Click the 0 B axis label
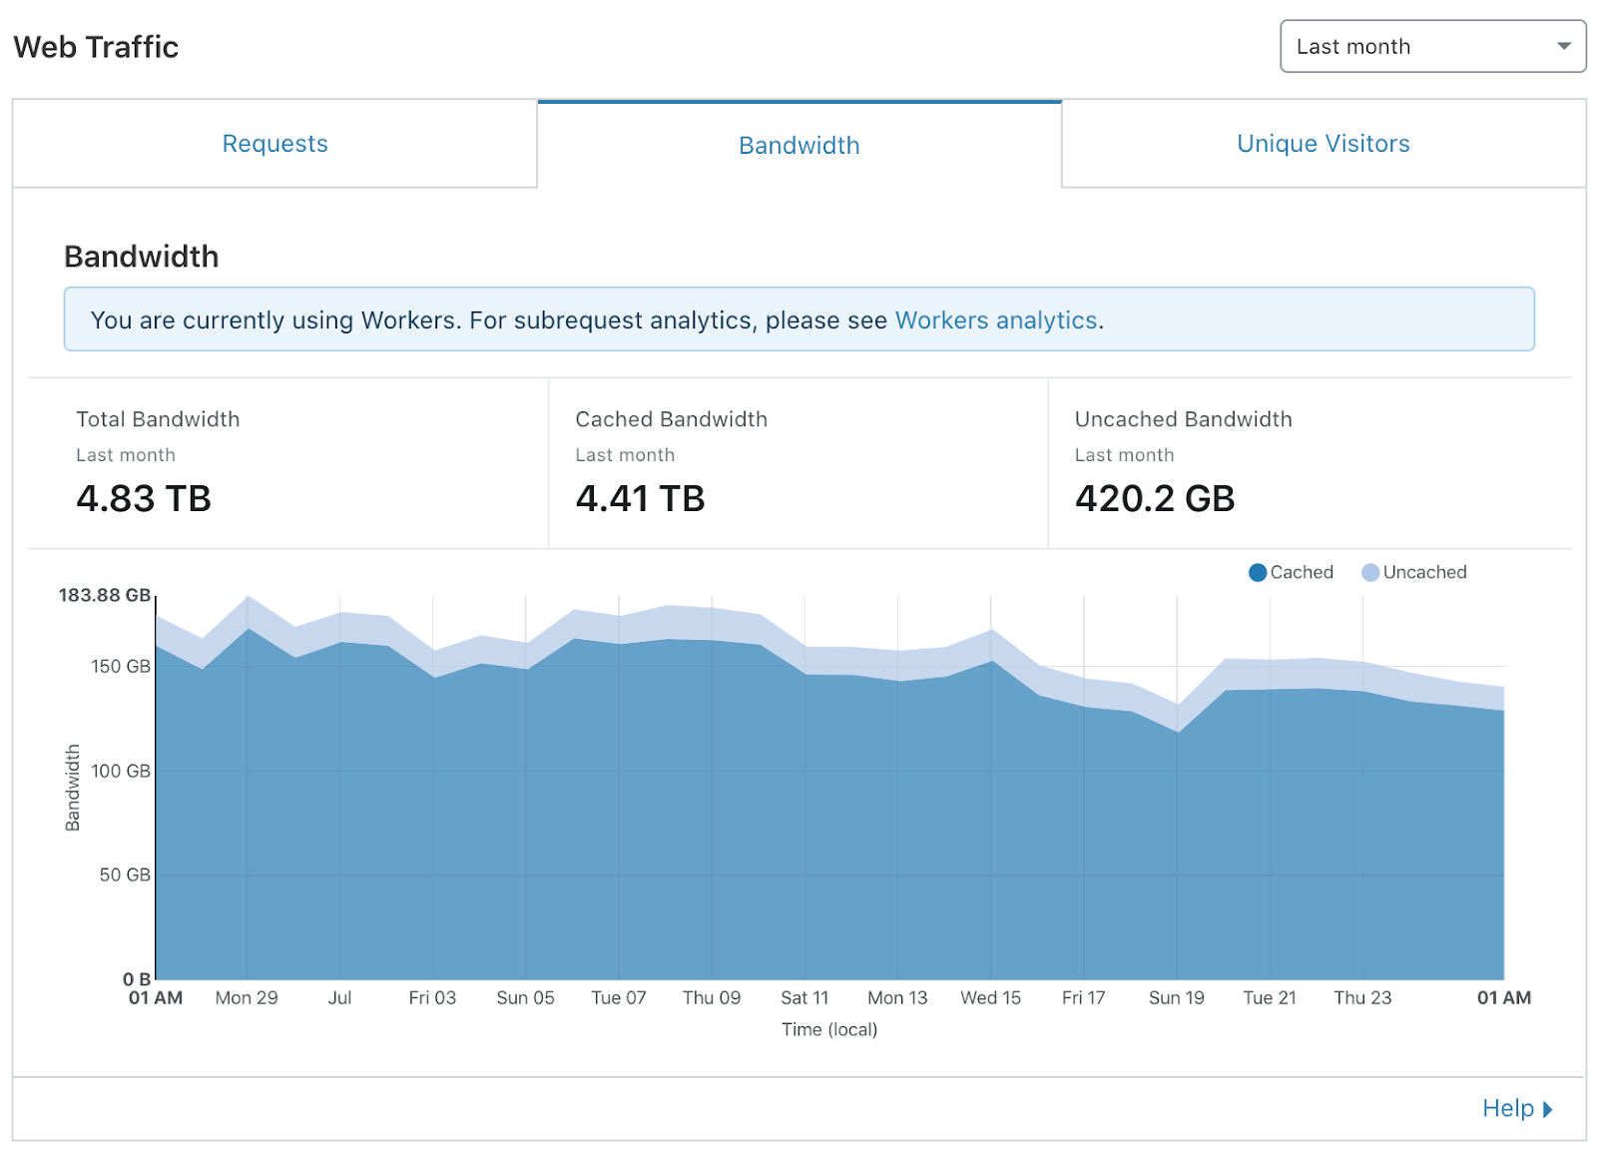The image size is (1597, 1153). point(137,979)
